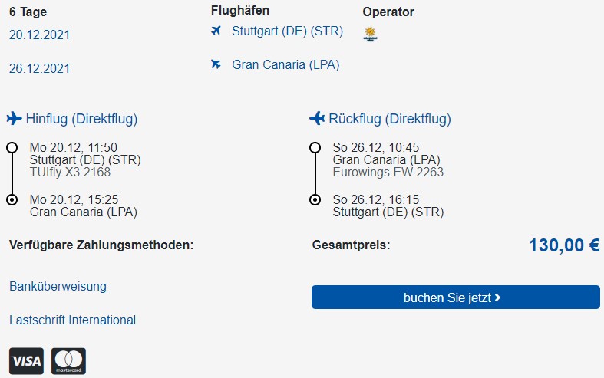Click the outbound arrival circle marker at 15:25
The width and height of the screenshot is (604, 378).
[12, 200]
